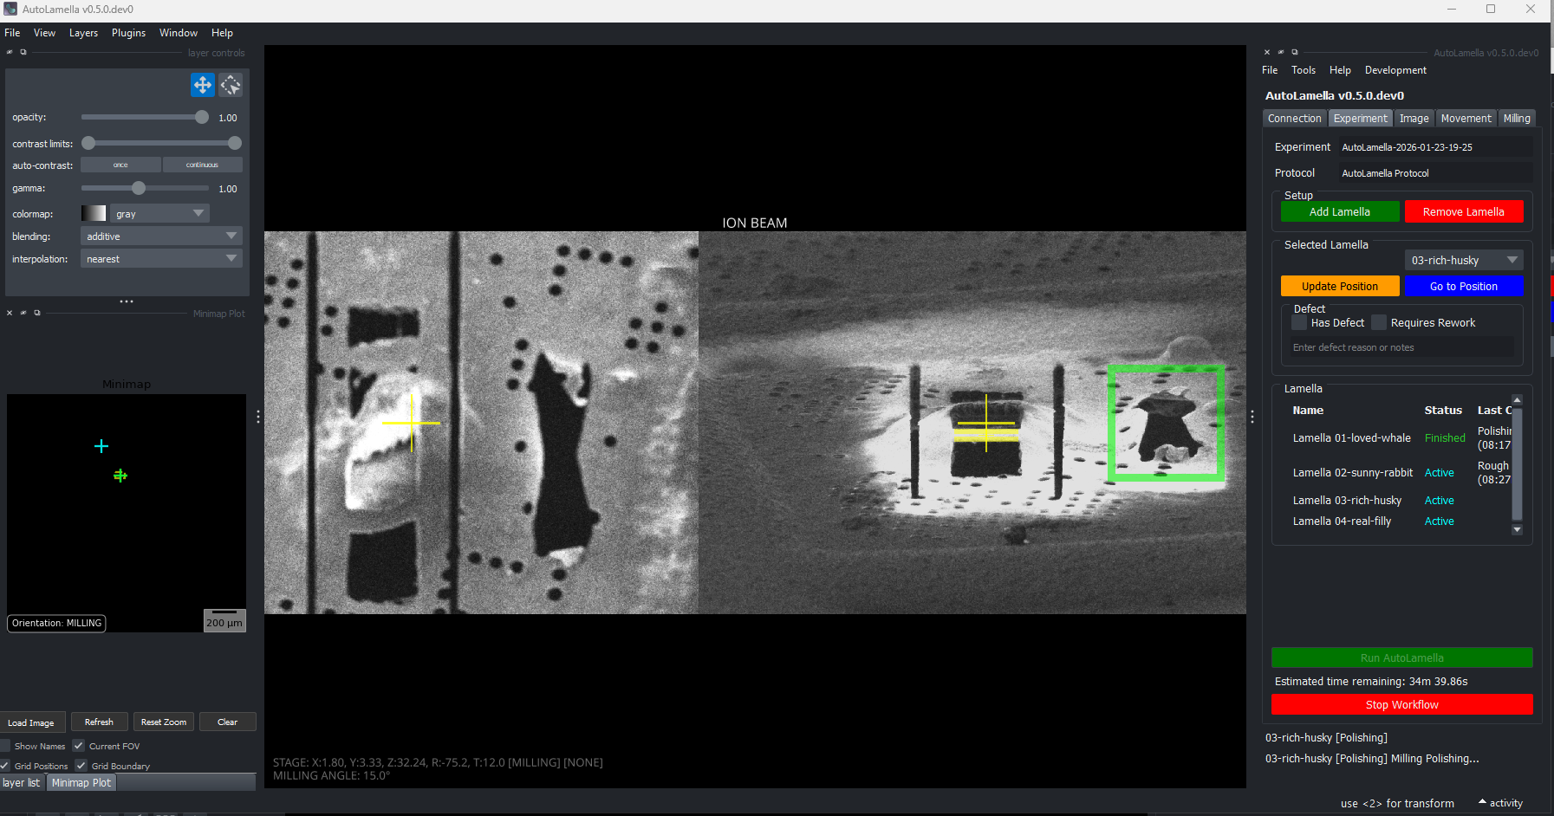Expand the blending mode dropdown

pyautogui.click(x=161, y=236)
